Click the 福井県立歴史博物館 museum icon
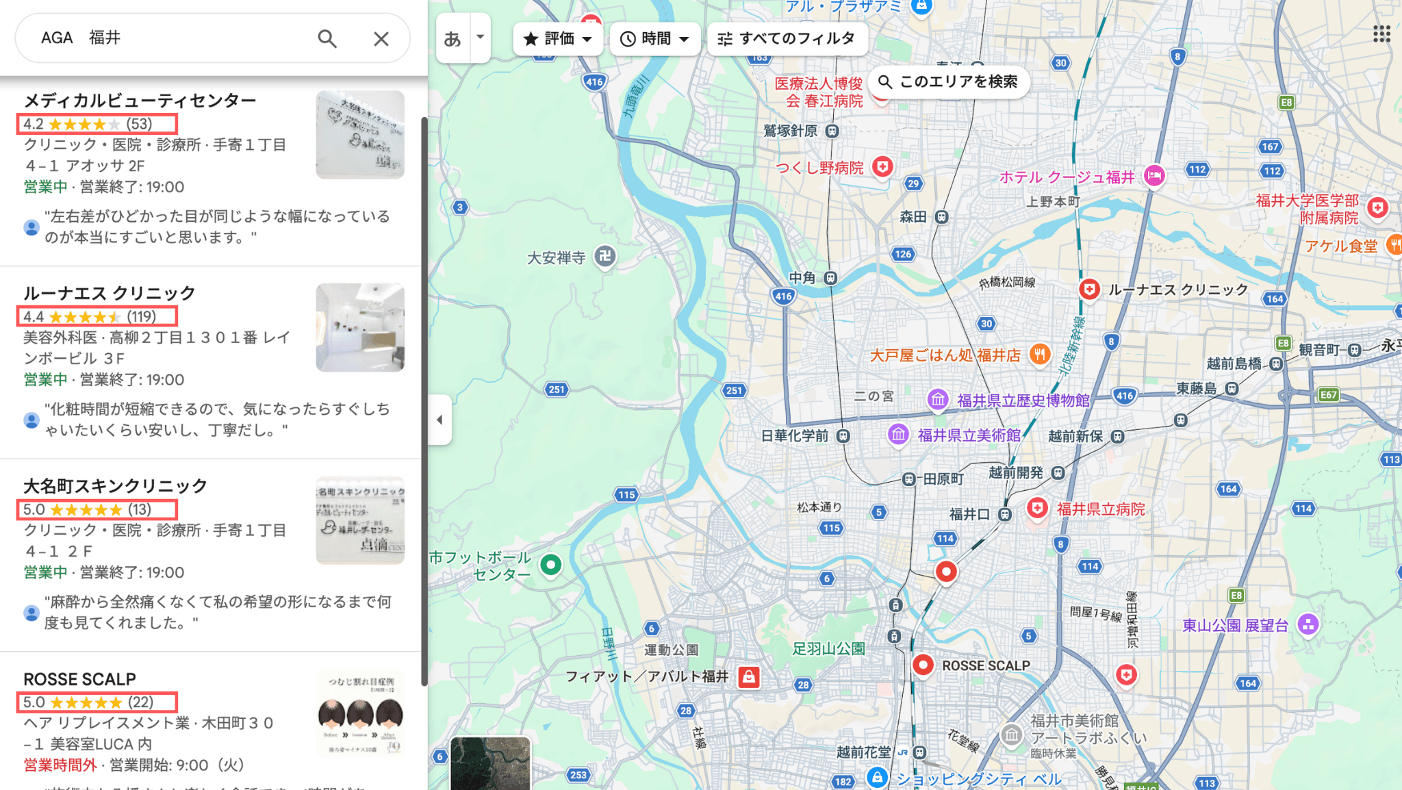The image size is (1402, 790). click(937, 400)
